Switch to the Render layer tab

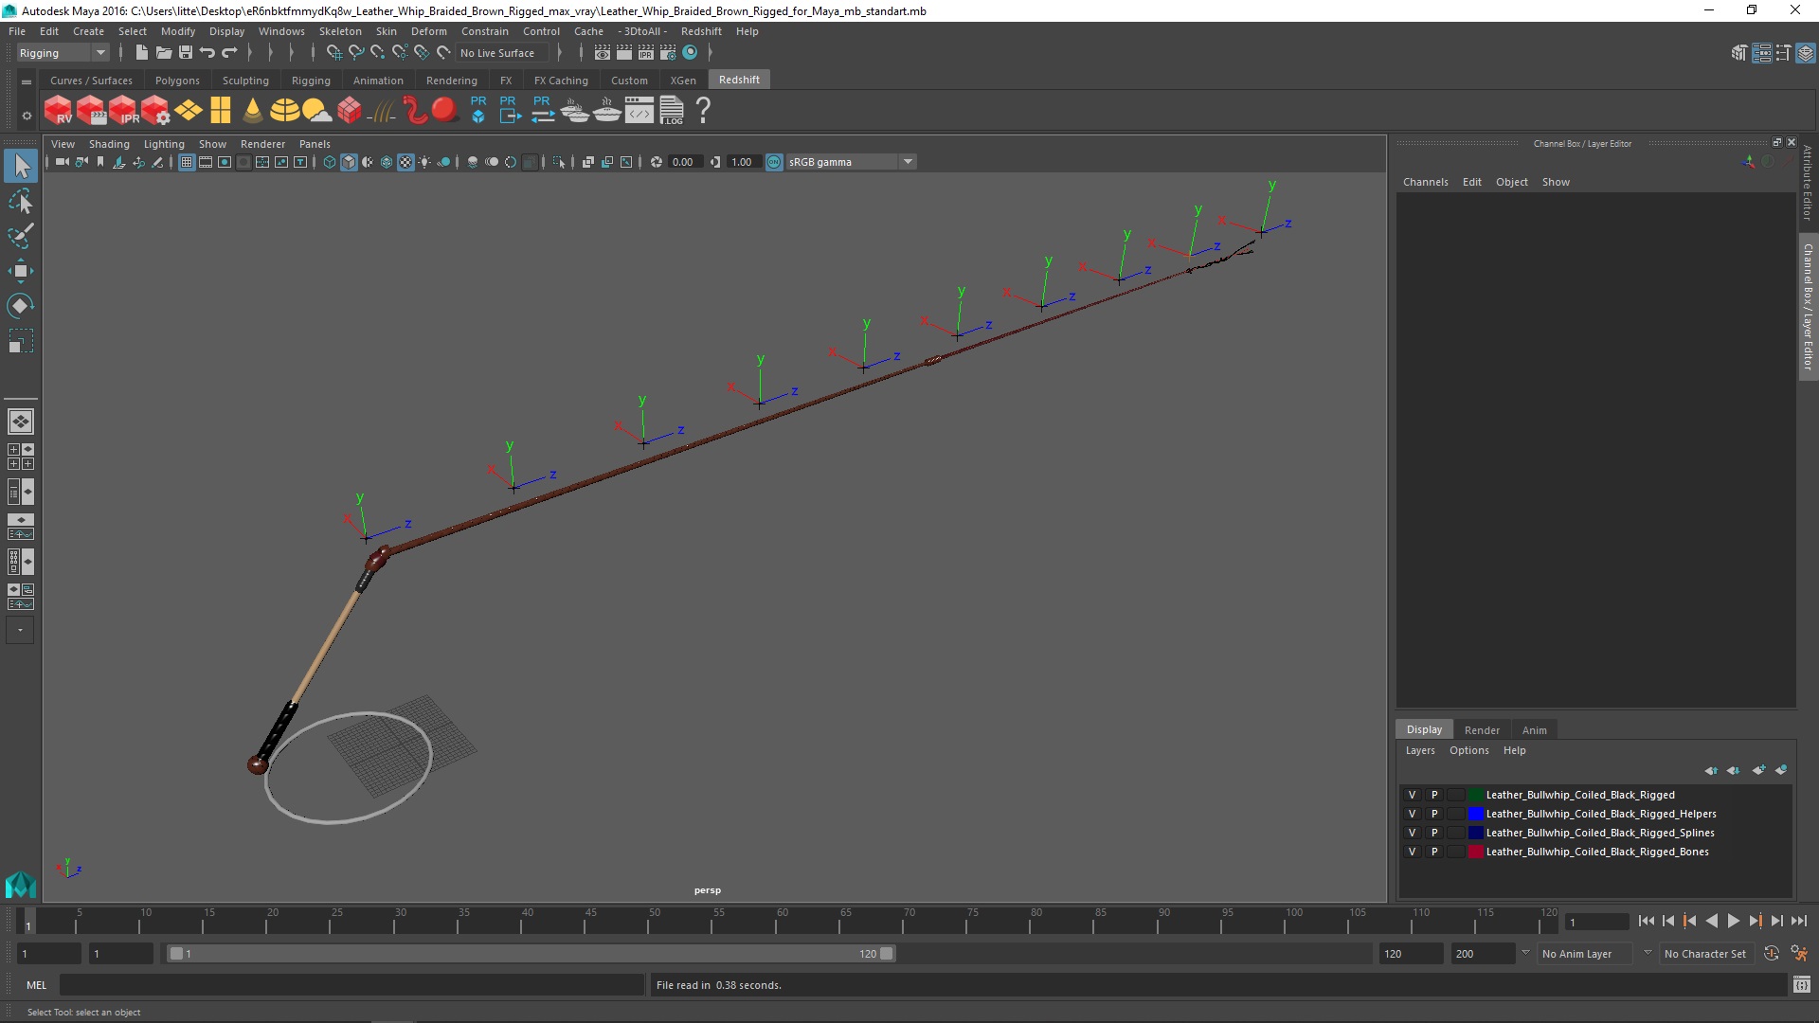(1482, 729)
